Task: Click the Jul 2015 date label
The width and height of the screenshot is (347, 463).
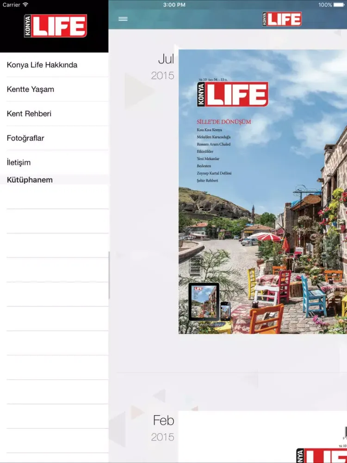Action: pyautogui.click(x=162, y=67)
